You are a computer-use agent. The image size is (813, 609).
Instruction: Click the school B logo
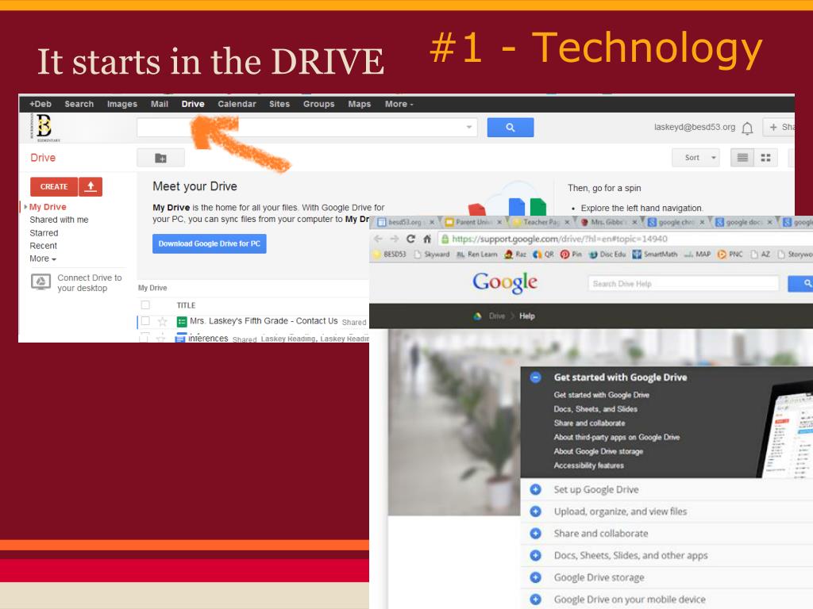[x=44, y=127]
